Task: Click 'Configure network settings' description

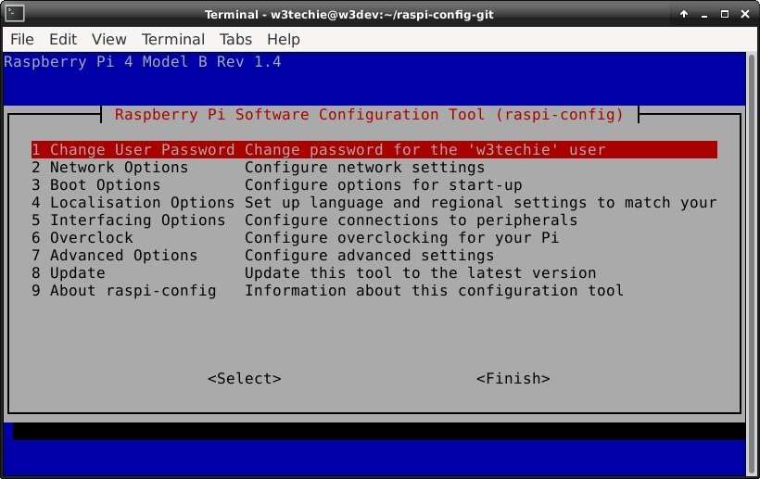Action: pyautogui.click(x=364, y=168)
